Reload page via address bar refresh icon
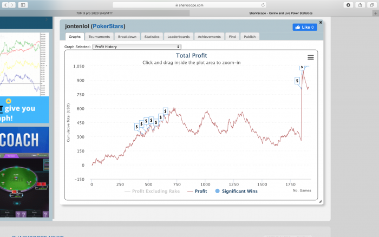 click(x=263, y=5)
